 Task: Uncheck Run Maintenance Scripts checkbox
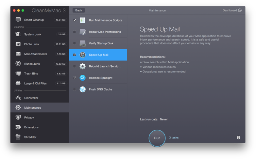pyautogui.click(x=75, y=20)
